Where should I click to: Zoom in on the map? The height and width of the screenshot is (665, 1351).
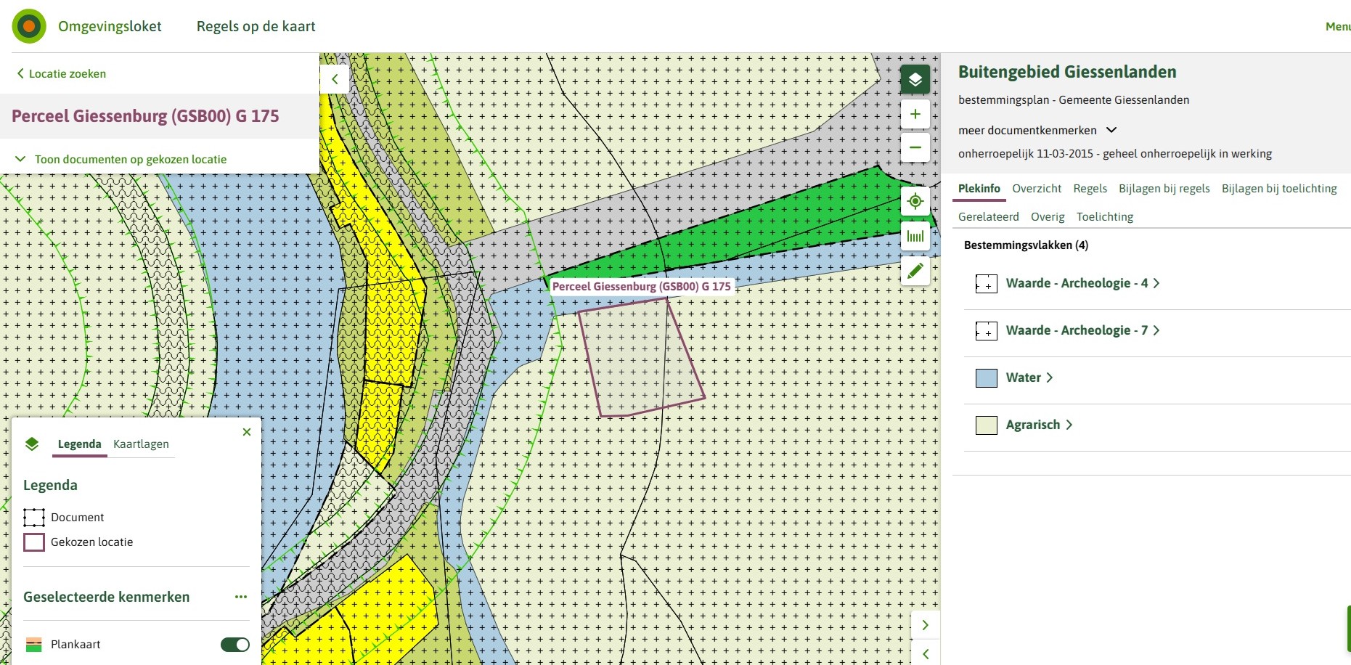[x=915, y=114]
